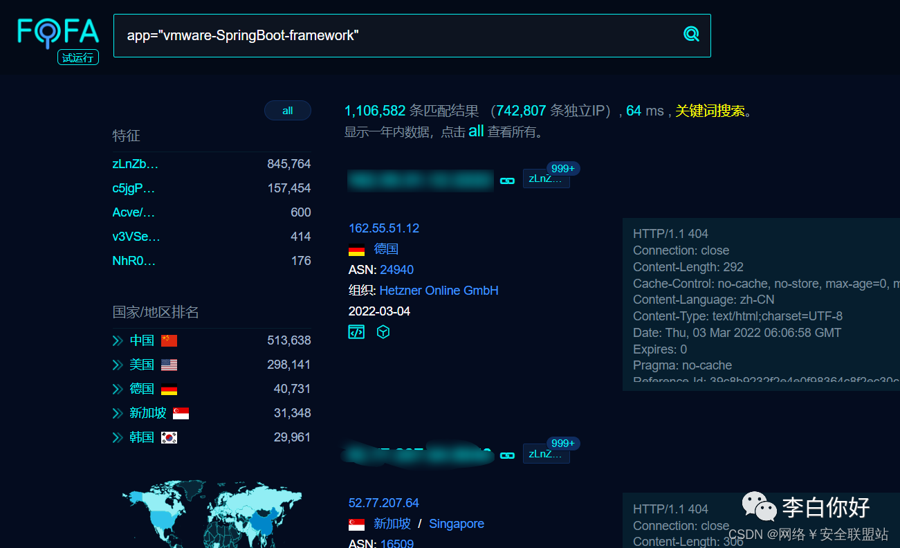Filter by v3VSe… feature
This screenshot has width=900, height=548.
pos(136,237)
